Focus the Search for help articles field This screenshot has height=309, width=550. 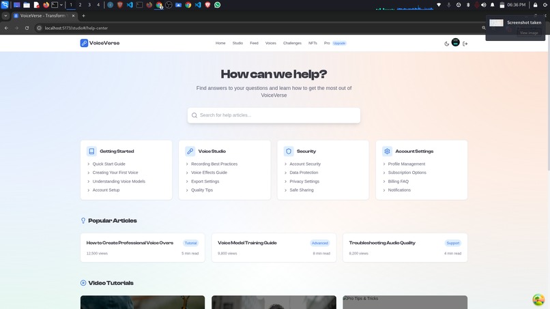pyautogui.click(x=274, y=115)
